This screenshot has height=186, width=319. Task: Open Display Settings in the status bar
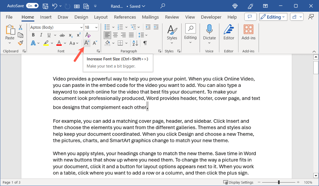point(239,182)
